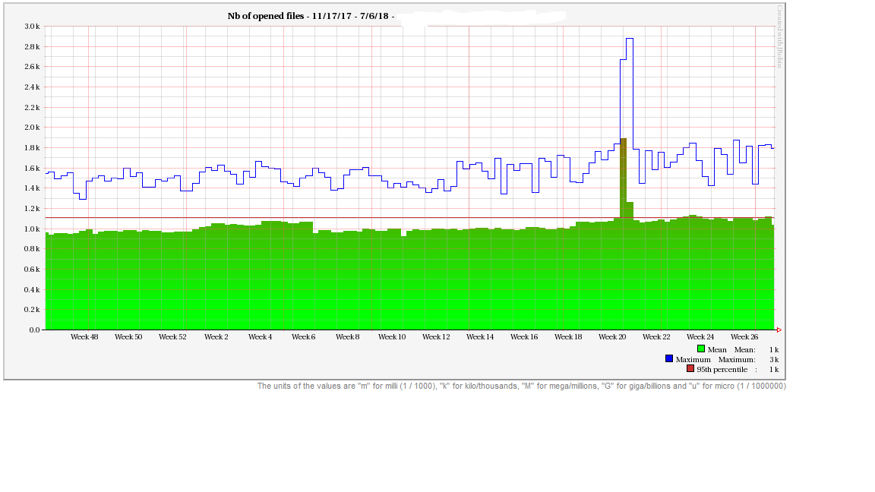Click the Week 2 x-axis label

click(216, 337)
